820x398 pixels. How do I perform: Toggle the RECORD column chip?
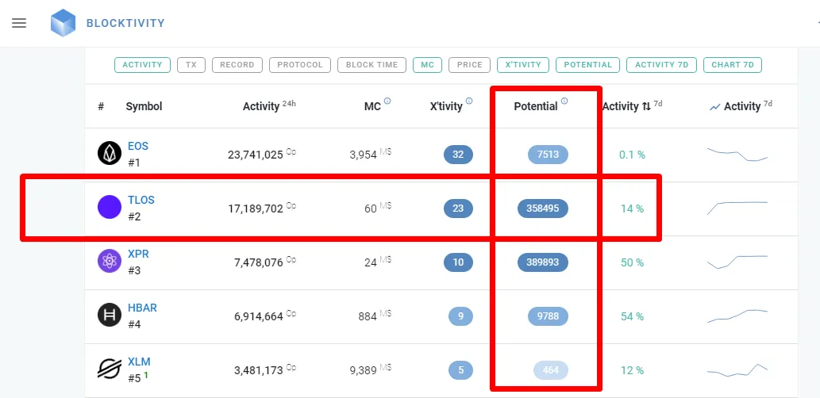tap(237, 65)
